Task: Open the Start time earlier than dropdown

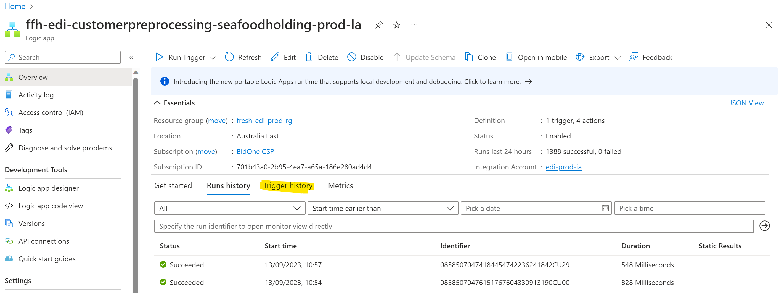Action: [x=383, y=208]
